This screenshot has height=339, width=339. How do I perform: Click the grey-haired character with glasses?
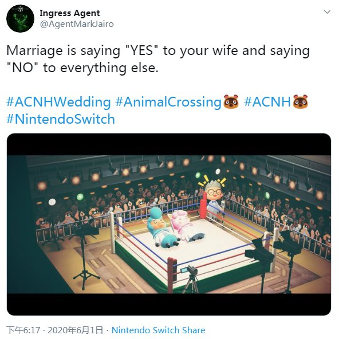click(215, 198)
